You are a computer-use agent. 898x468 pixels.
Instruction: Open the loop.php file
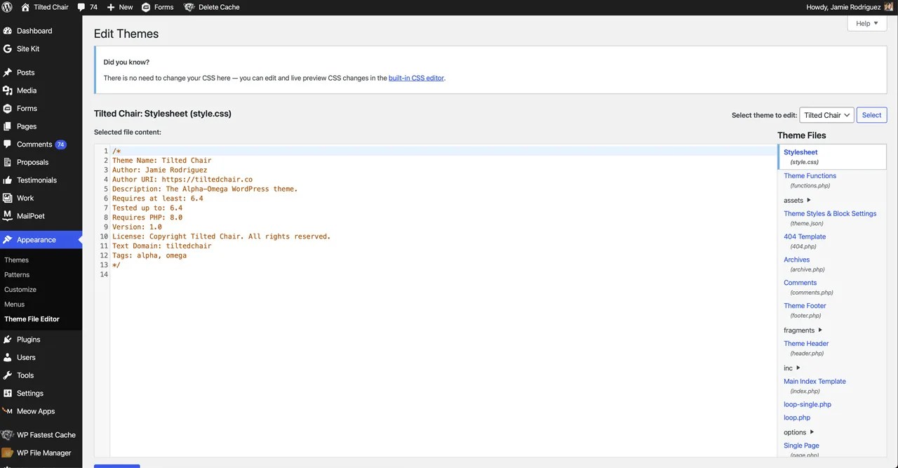[x=797, y=418]
